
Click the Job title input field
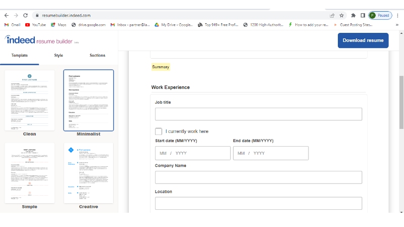coord(258,114)
